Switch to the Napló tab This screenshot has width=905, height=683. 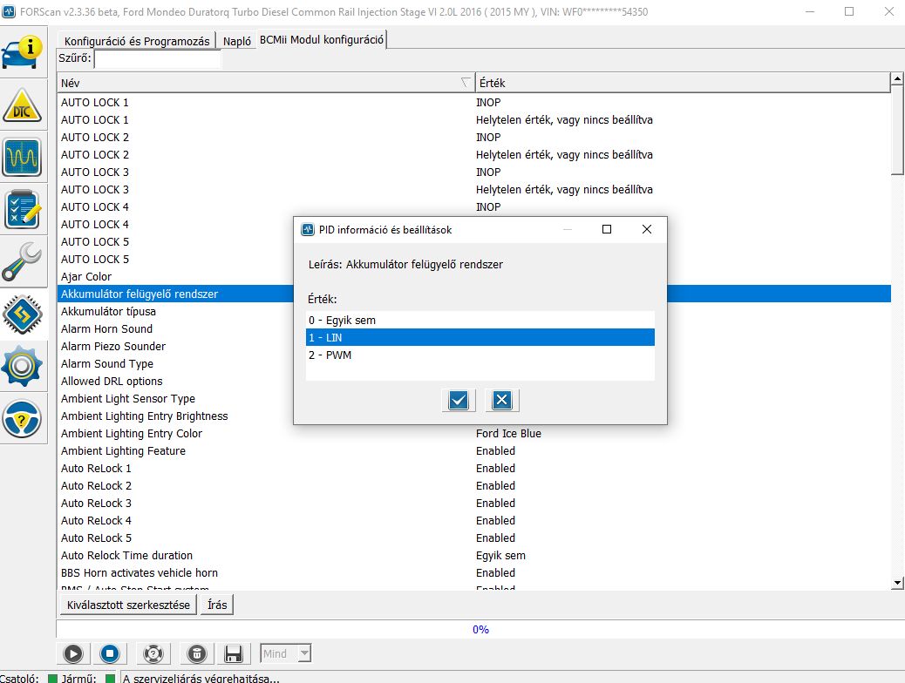pyautogui.click(x=237, y=41)
